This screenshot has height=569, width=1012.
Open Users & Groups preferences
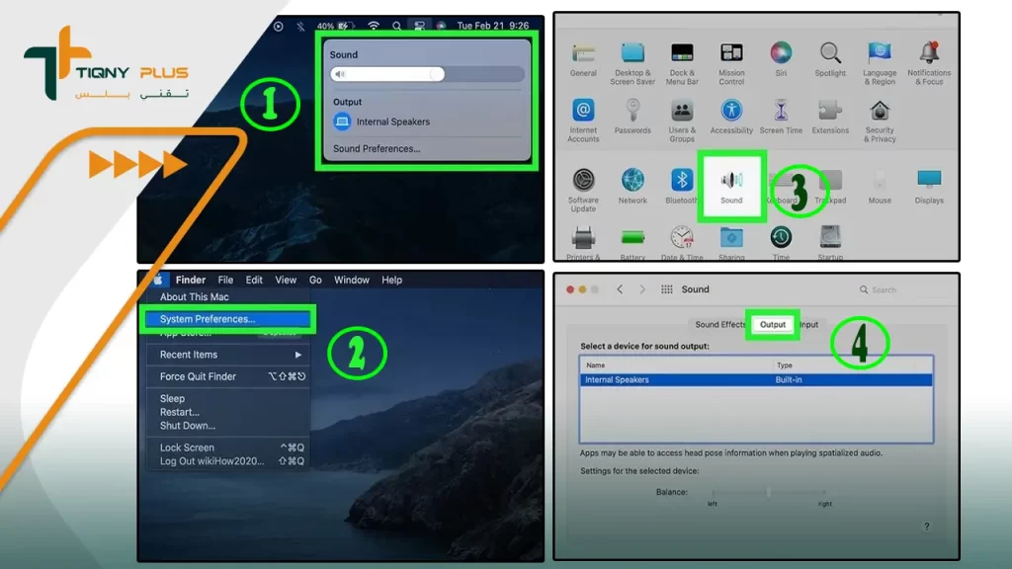click(x=682, y=111)
